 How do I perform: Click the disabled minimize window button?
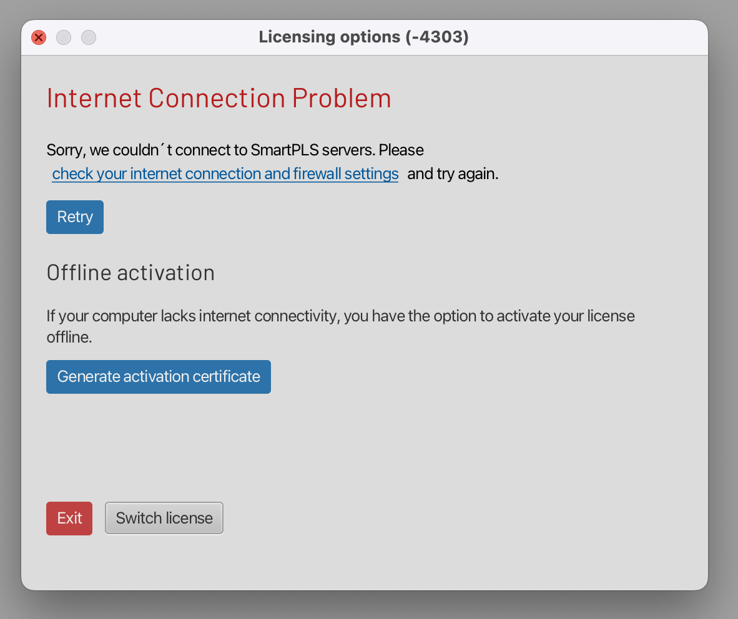tap(64, 37)
